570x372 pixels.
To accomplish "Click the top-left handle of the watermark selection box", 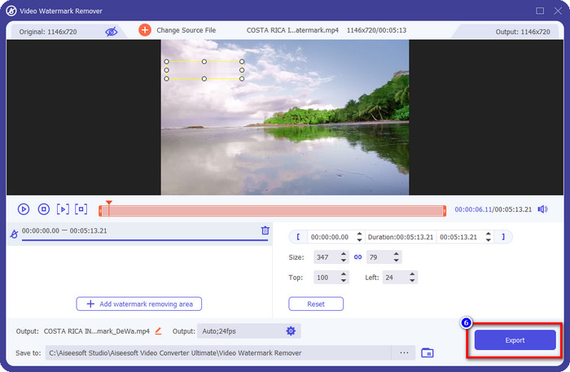I will pyautogui.click(x=166, y=62).
